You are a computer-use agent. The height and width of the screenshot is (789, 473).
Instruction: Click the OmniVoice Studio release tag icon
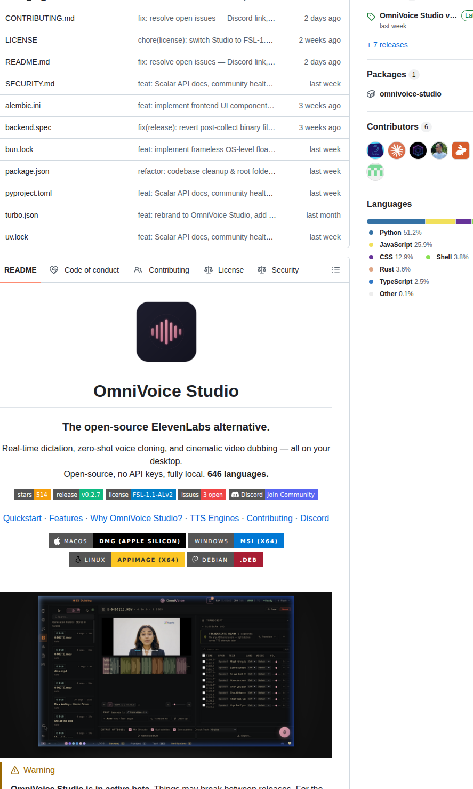(371, 17)
